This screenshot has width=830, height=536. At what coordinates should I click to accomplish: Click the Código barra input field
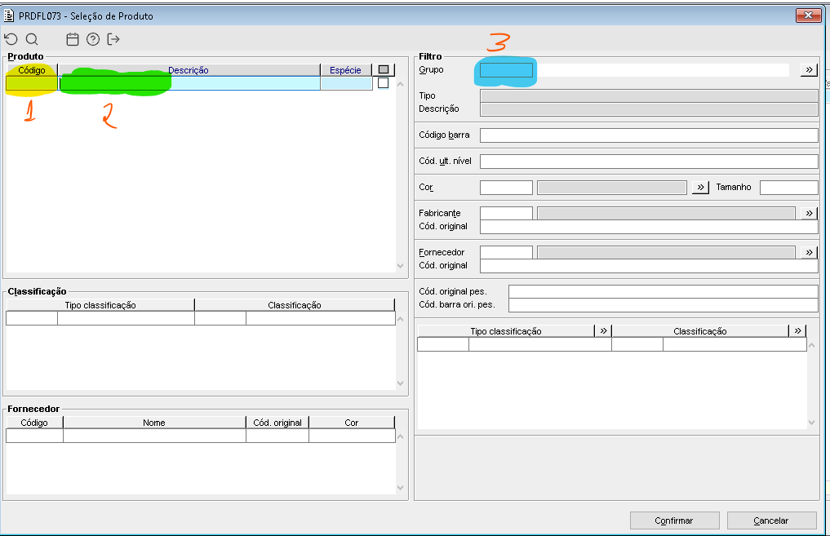pyautogui.click(x=649, y=135)
